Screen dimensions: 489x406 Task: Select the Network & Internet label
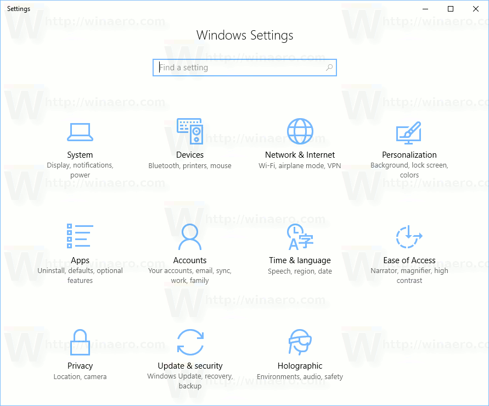(x=300, y=155)
